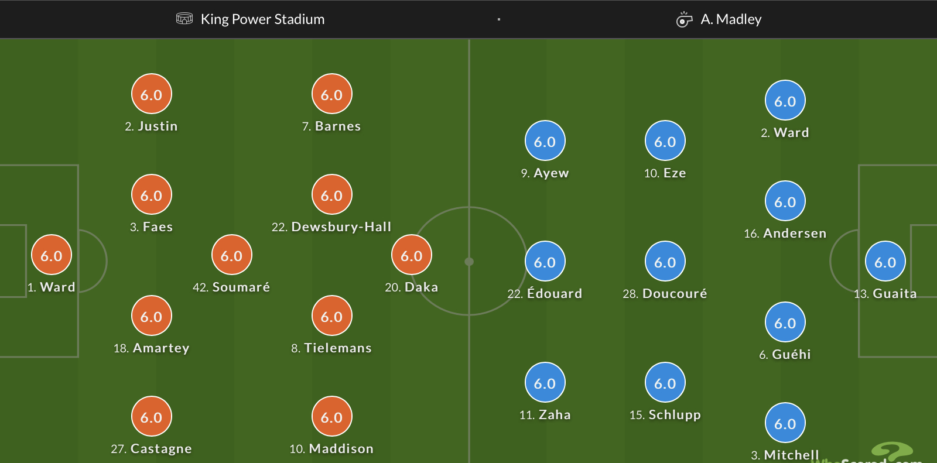
Task: Click Castagne's orange player badge
Action: [x=152, y=417]
